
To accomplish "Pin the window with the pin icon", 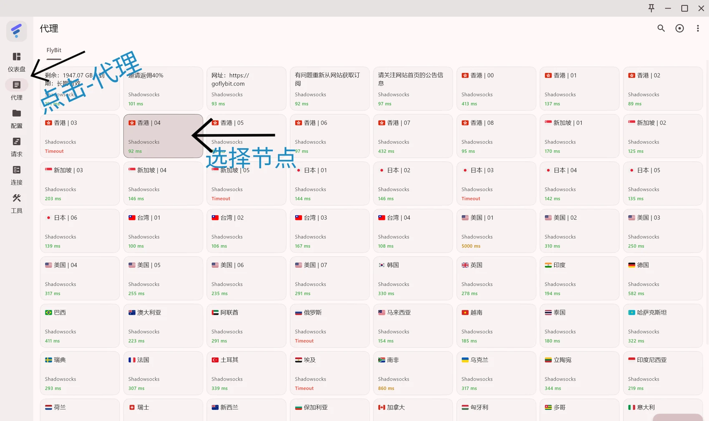I will 651,8.
